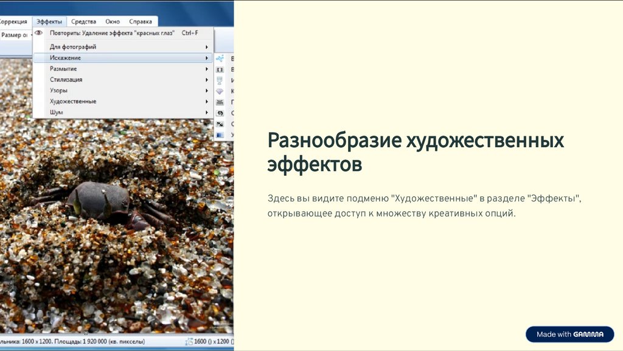Image resolution: width=623 pixels, height=351 pixels.
Task: Click the glass goblet icon in the submenu
Action: tap(220, 80)
